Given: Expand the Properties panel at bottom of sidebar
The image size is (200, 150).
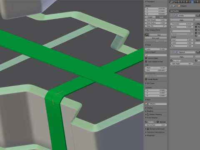Looking at the screenshot, I should [x=146, y=135].
